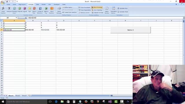Click the Search the web and Windows box

point(26,101)
